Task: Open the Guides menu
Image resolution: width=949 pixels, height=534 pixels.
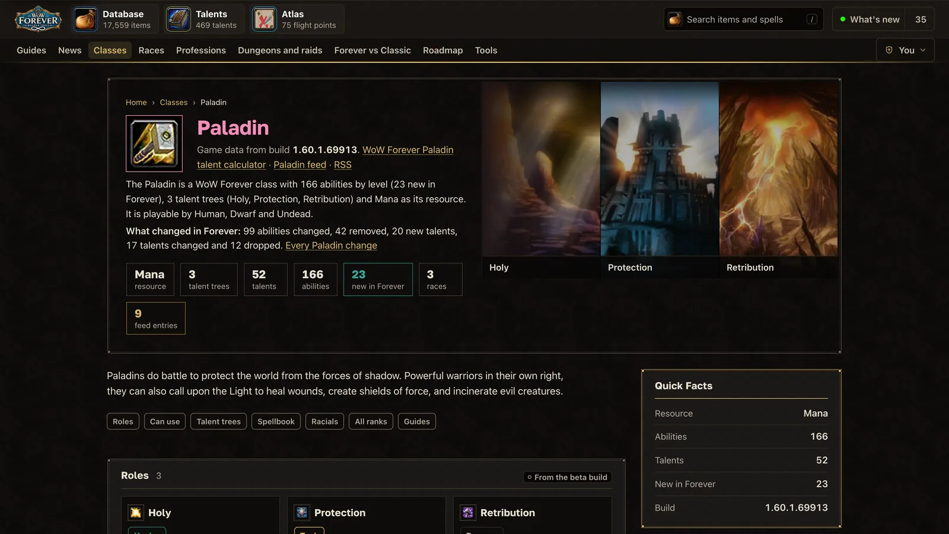Action: click(31, 50)
